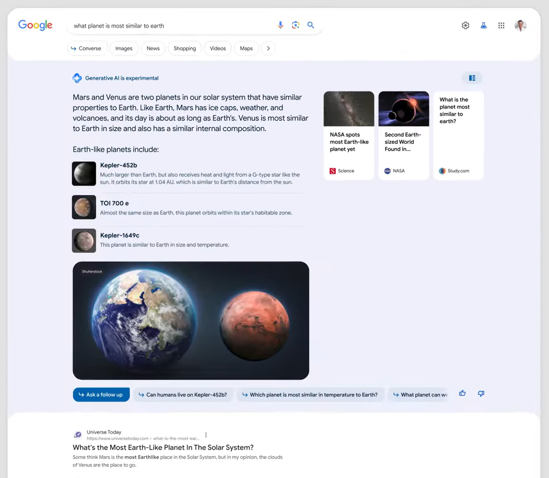
Task: Select the 'What planet can we' suggestion chip
Action: click(419, 395)
